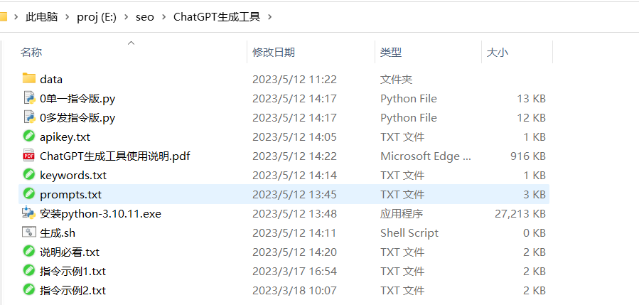Click the PDF icon of ChatGPT生成工具使用说明.pdf
Screen dimensions: 639x305
click(x=28, y=156)
